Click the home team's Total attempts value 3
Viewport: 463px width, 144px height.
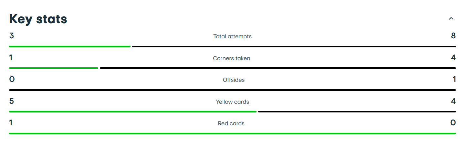click(x=12, y=36)
